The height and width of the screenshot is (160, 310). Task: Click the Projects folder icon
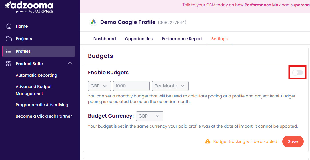tap(9, 39)
